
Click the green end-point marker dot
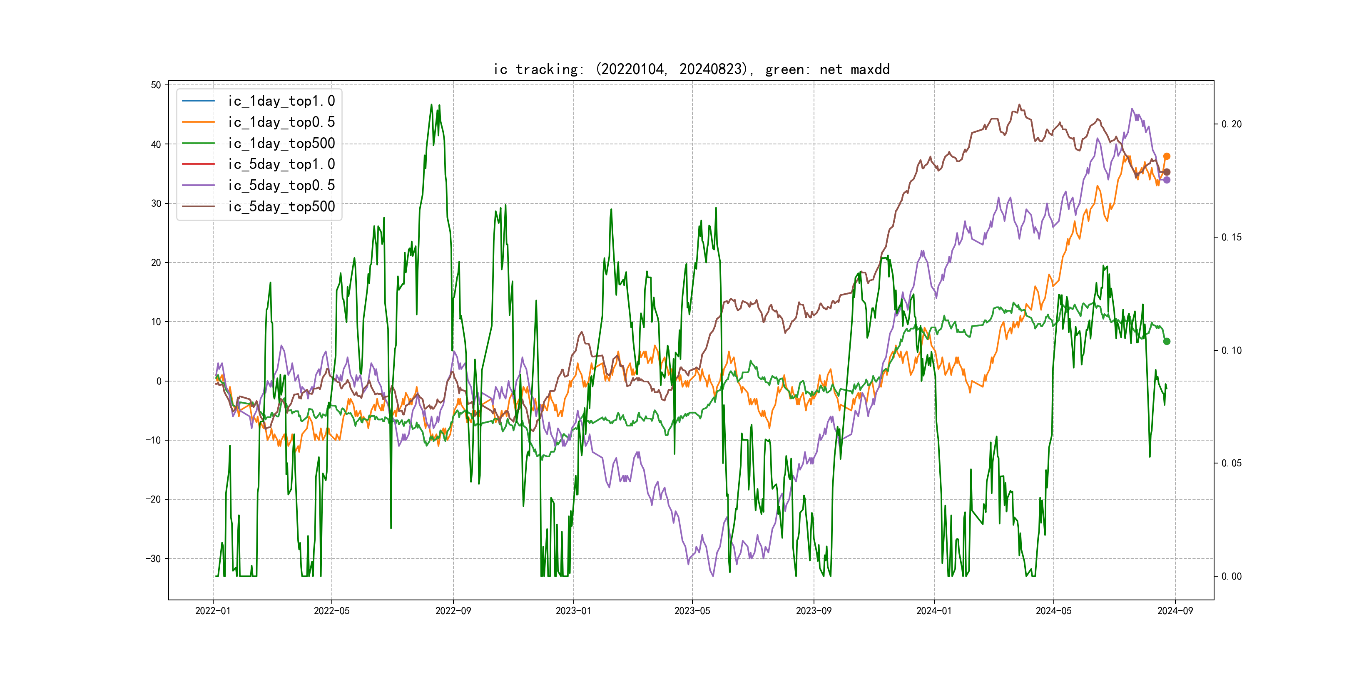click(x=1167, y=341)
